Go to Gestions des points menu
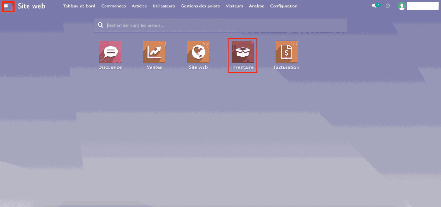The height and width of the screenshot is (207, 441). tap(200, 6)
